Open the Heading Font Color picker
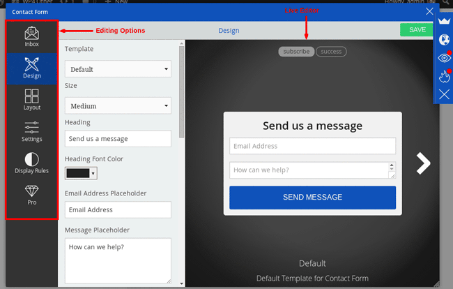The width and height of the screenshot is (453, 289). pyautogui.click(x=81, y=172)
